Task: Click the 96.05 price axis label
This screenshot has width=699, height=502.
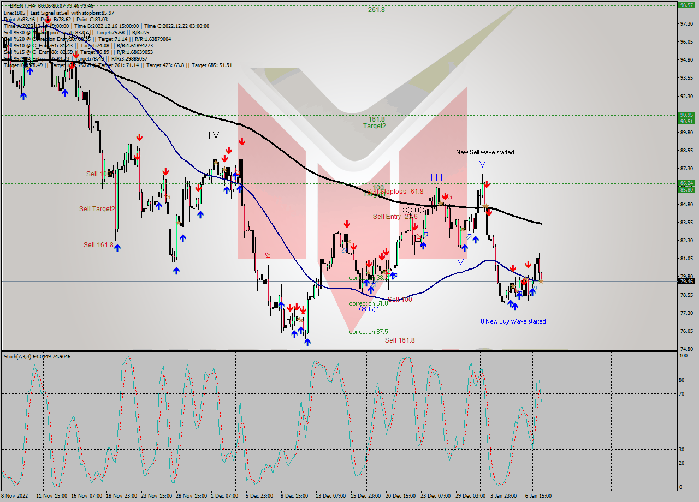Action: pyautogui.click(x=686, y=42)
